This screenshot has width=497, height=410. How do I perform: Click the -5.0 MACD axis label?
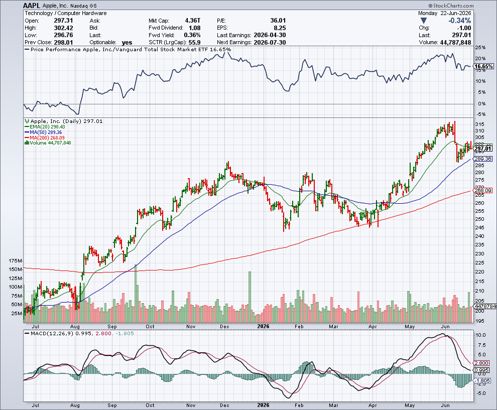pos(480,393)
